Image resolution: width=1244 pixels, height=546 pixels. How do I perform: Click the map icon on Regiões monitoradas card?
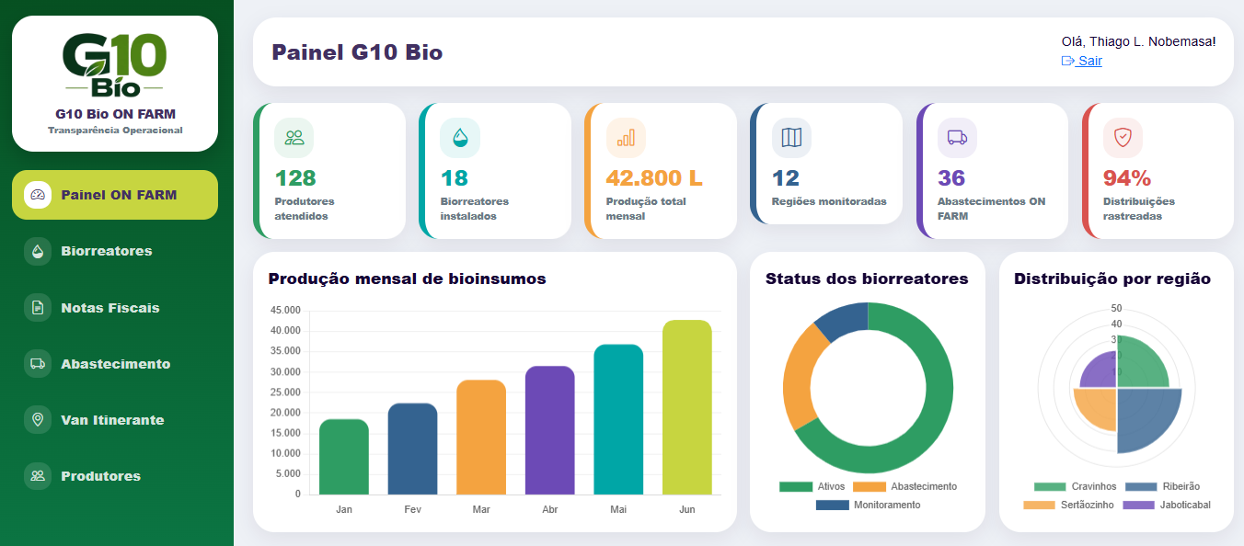[791, 138]
